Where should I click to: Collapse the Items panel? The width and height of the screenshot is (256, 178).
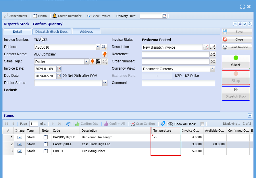(x=250, y=116)
